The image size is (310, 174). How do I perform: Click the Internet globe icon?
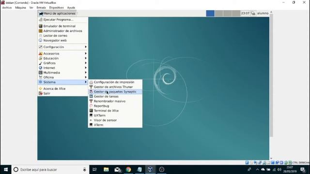[x=41, y=68]
